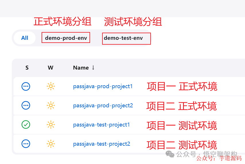Click the sun weather icon for passjava-prod-project2
245x164 pixels.
pyautogui.click(x=51, y=105)
